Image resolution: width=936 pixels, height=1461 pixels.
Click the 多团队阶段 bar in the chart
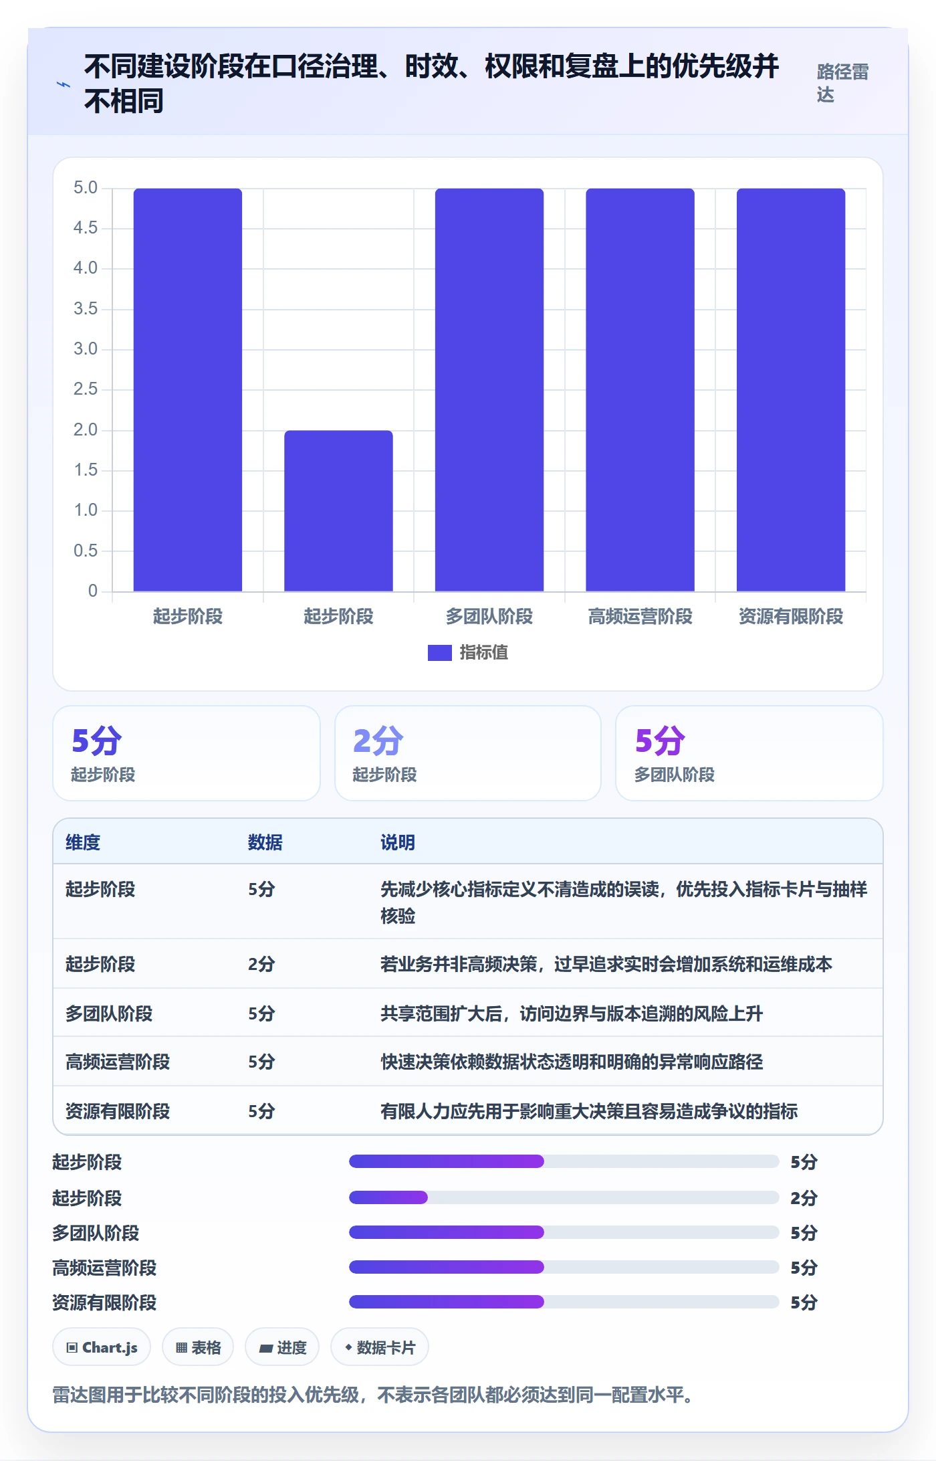tap(489, 390)
